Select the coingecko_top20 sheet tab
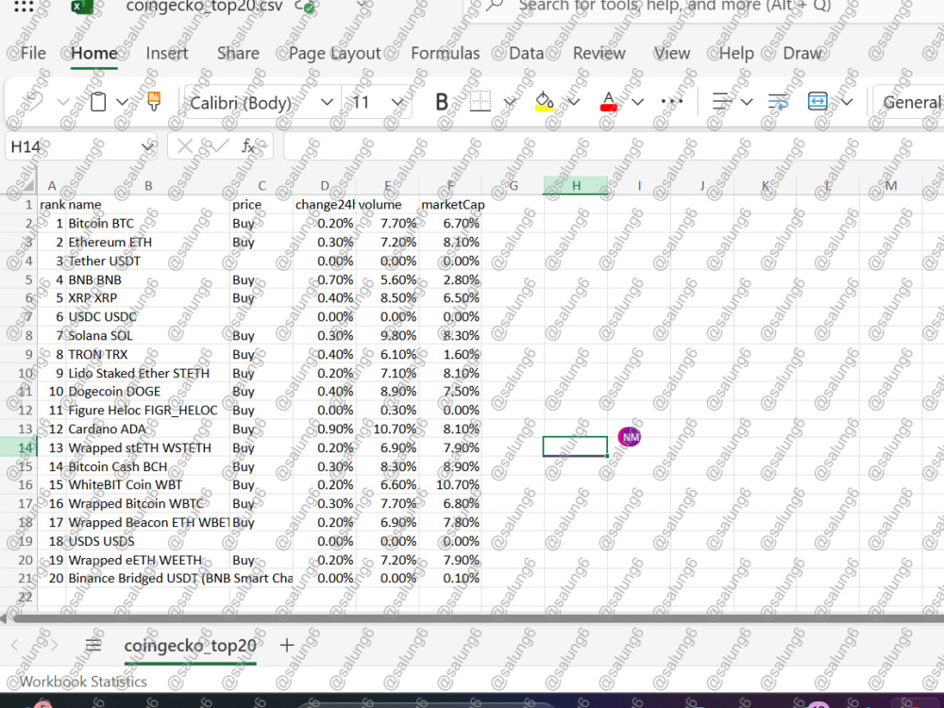Viewport: 944px width, 708px height. [x=191, y=646]
